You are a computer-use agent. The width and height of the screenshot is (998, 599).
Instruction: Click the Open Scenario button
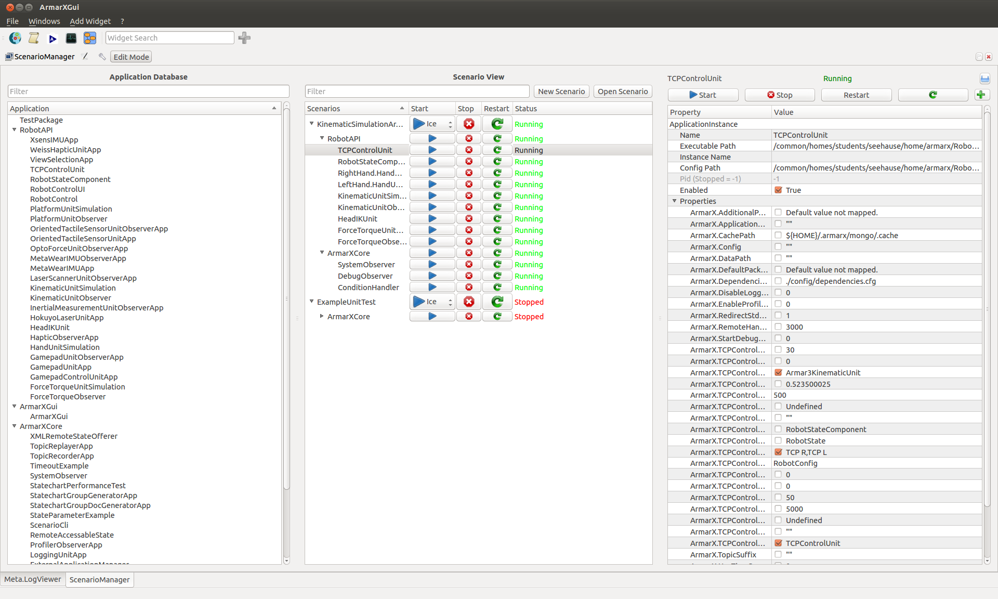click(623, 92)
